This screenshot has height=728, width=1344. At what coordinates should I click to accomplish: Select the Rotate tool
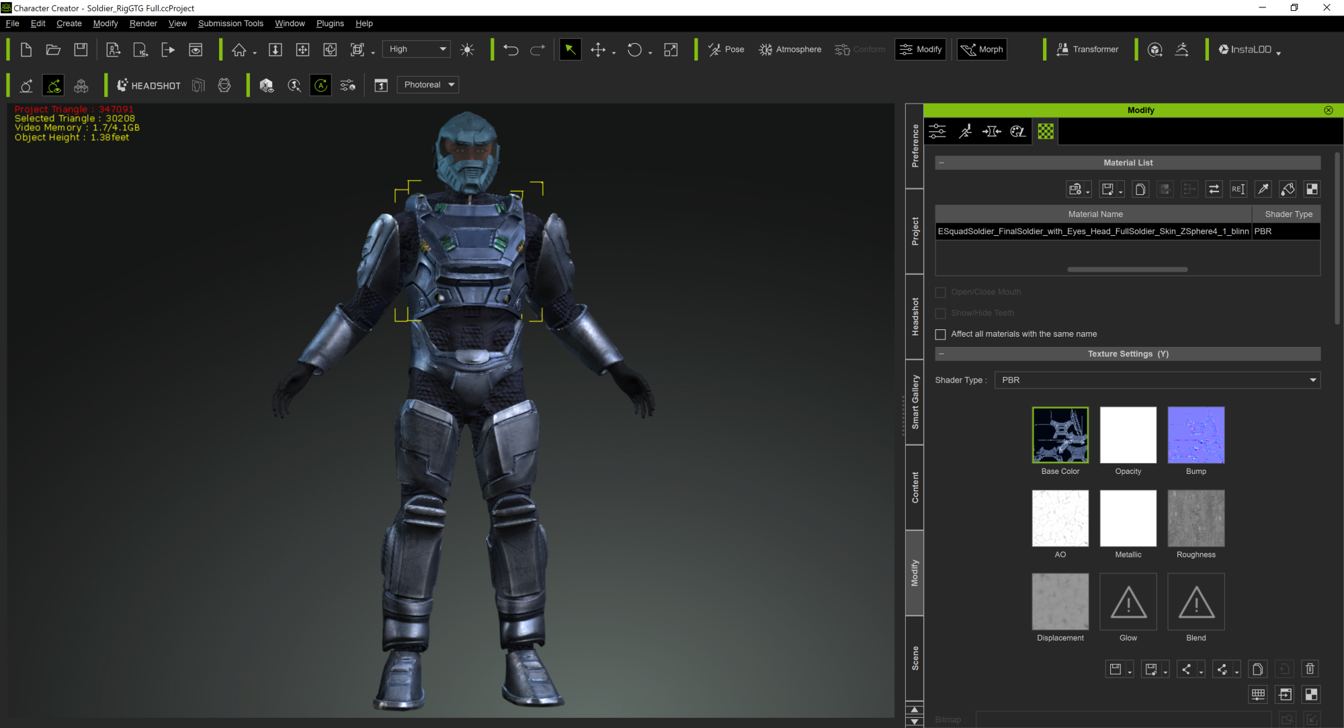click(x=634, y=50)
